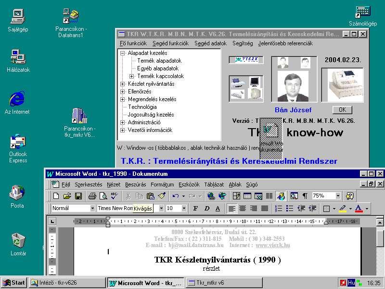
Task: Click the Insert Table grid icon
Action: point(247,196)
